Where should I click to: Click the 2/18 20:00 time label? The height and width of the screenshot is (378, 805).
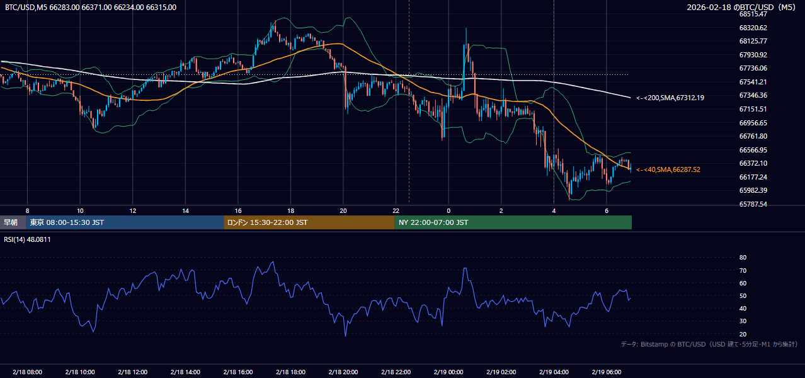[x=343, y=372]
